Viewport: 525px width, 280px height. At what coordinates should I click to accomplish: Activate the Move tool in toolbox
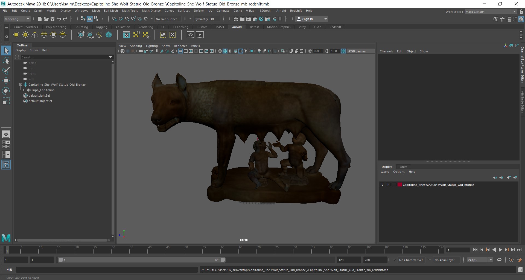pos(6,81)
